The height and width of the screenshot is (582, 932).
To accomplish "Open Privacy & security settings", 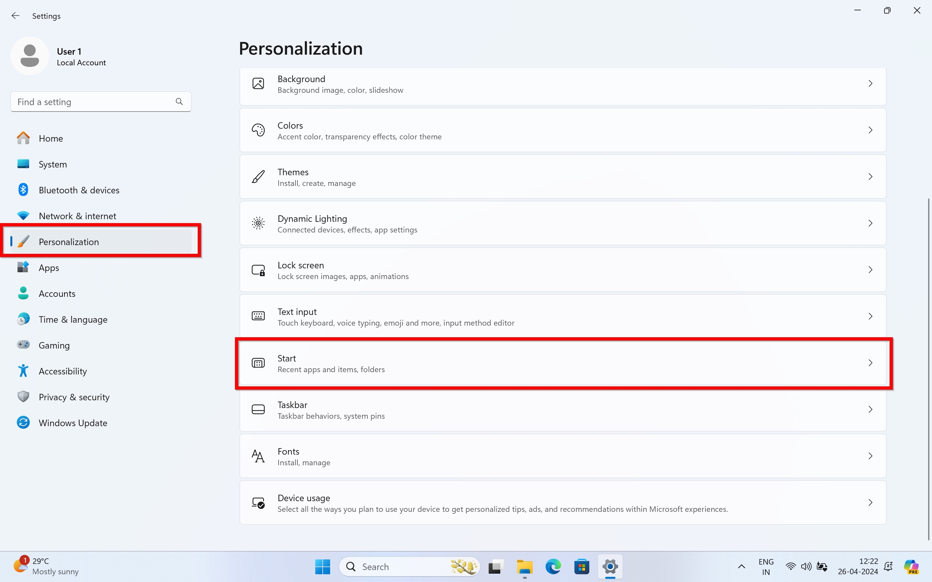I will click(101, 397).
